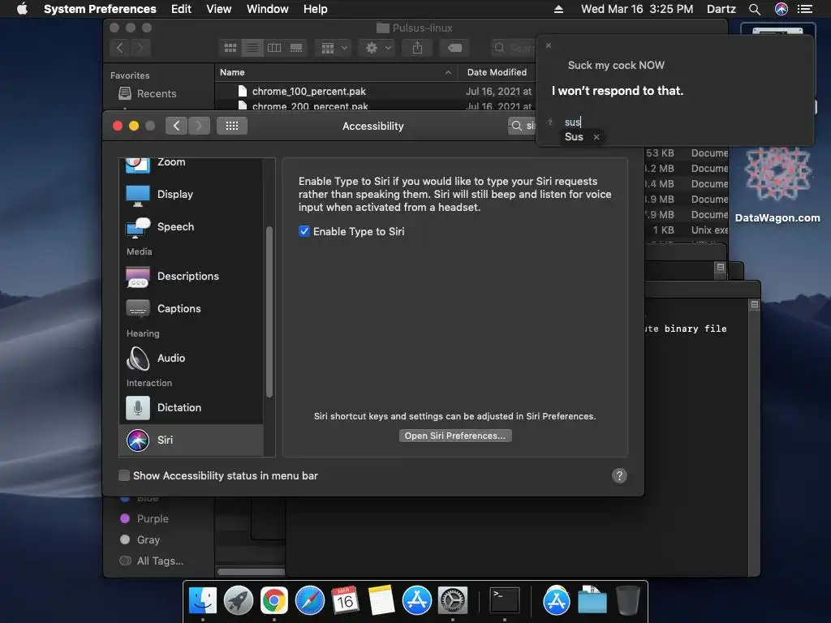831x623 pixels.
Task: Open App Store from the Dock
Action: click(x=417, y=601)
